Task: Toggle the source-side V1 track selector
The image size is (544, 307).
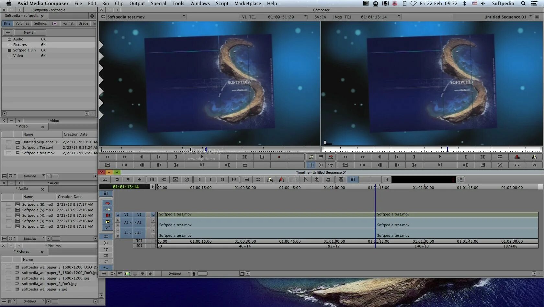Action: [126, 214]
